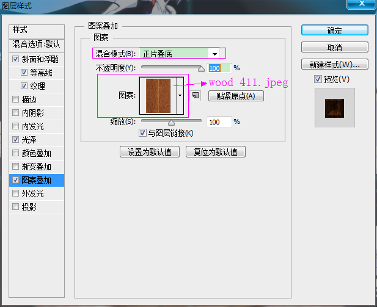Open the 混合模式 blend mode dropdown
The width and height of the screenshot is (377, 307).
point(180,54)
